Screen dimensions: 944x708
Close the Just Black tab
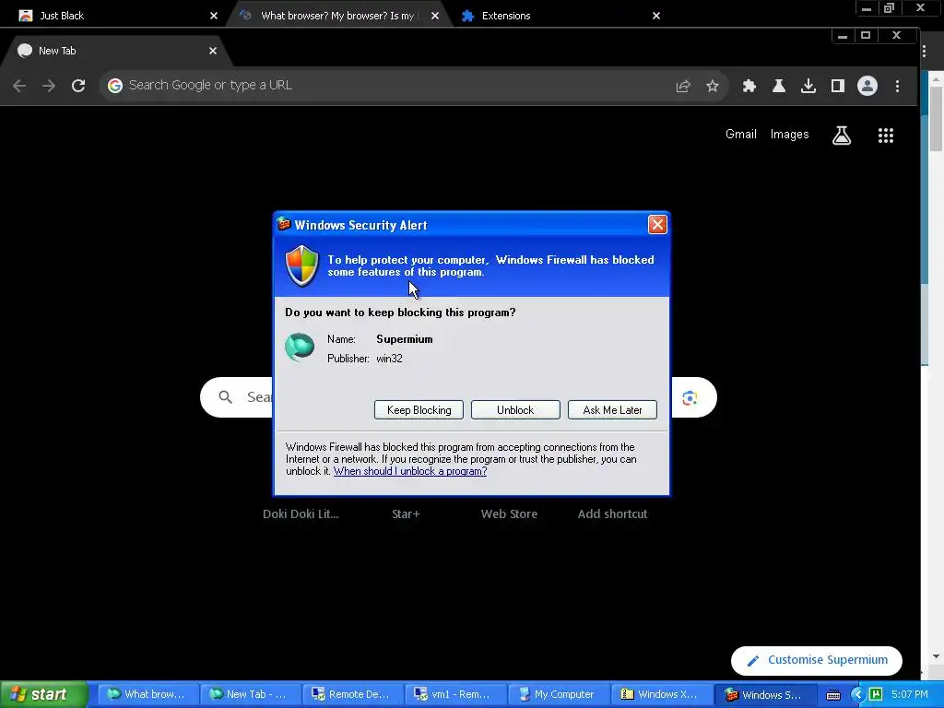pyautogui.click(x=213, y=16)
